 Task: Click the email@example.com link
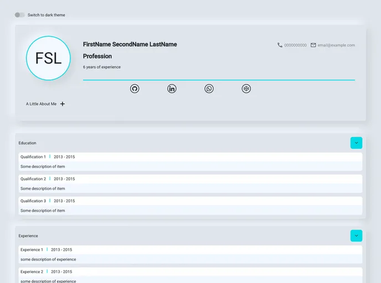click(x=336, y=45)
